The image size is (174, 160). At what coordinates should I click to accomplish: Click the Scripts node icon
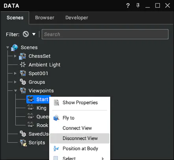(x=23, y=143)
